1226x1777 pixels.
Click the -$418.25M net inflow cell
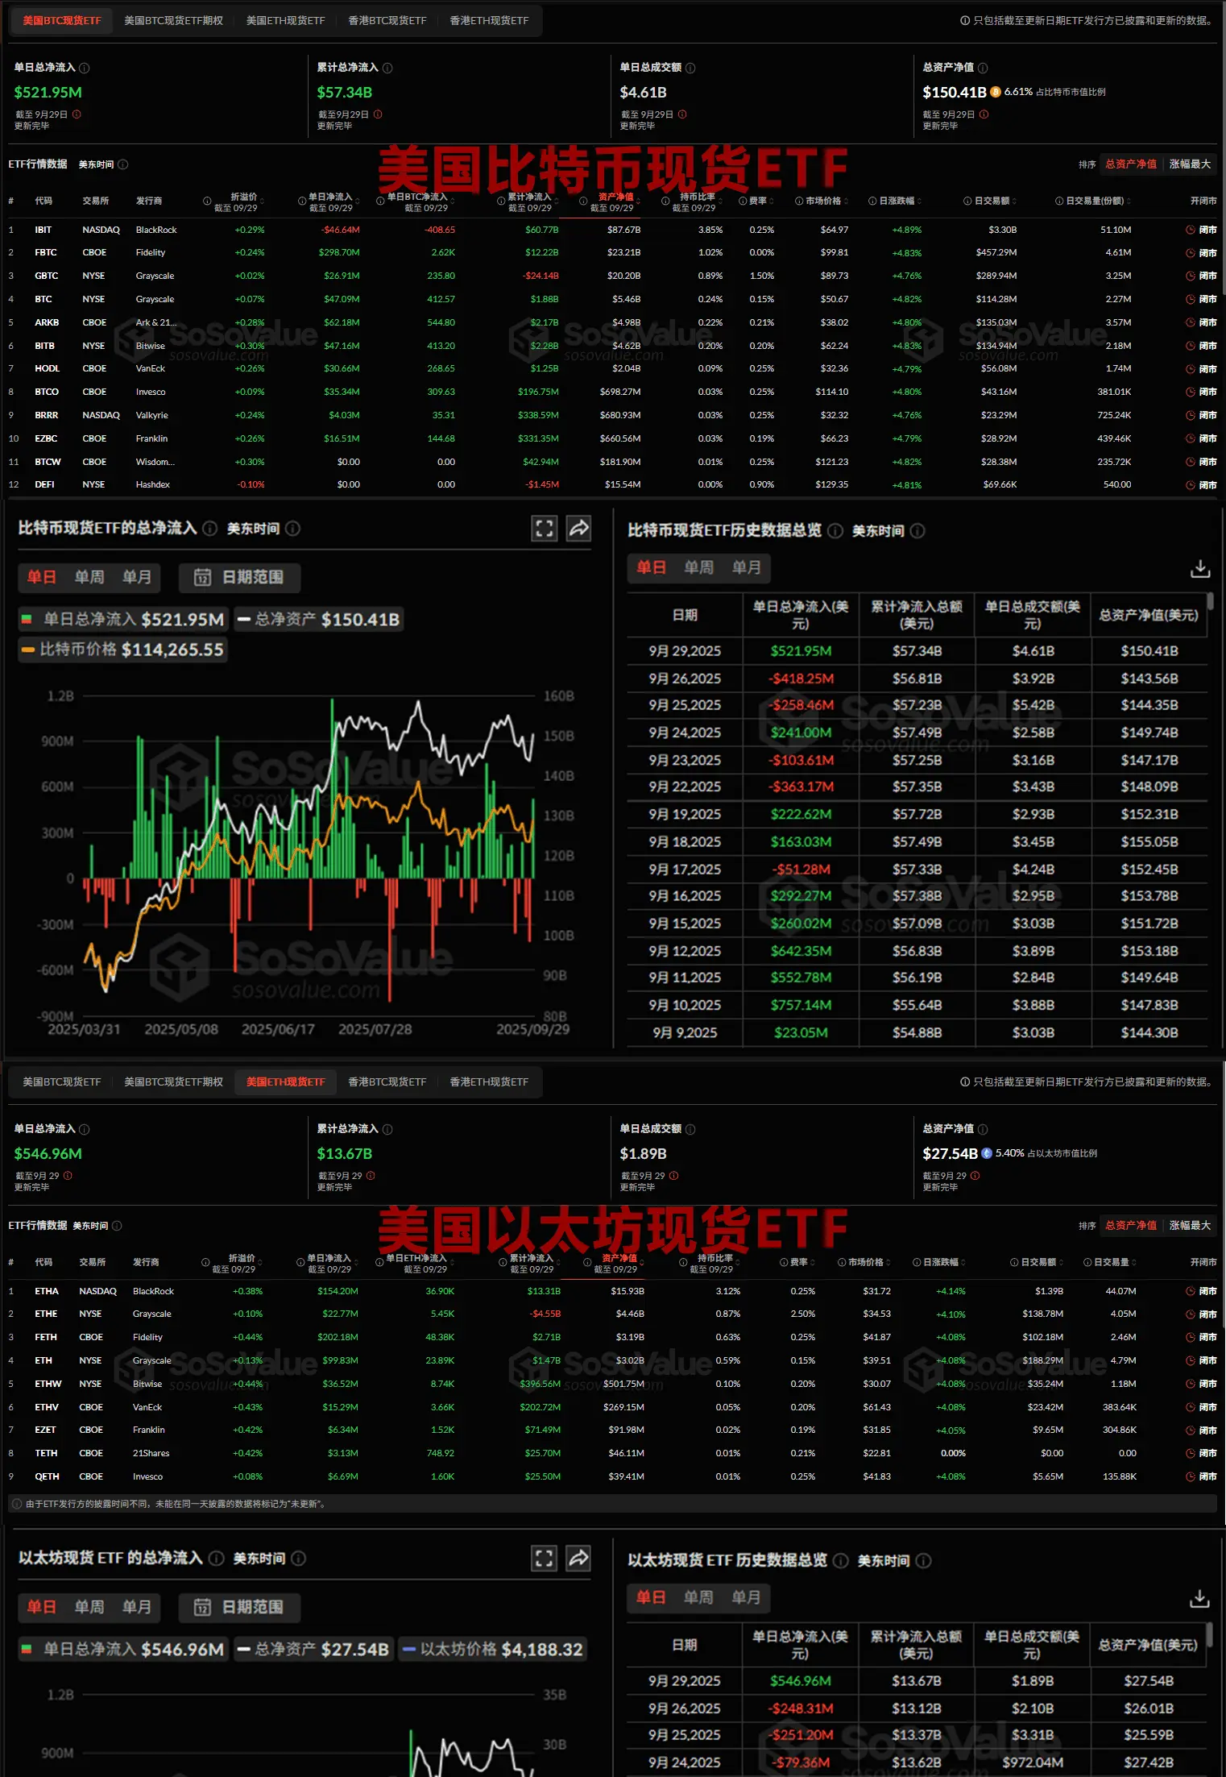pos(801,679)
